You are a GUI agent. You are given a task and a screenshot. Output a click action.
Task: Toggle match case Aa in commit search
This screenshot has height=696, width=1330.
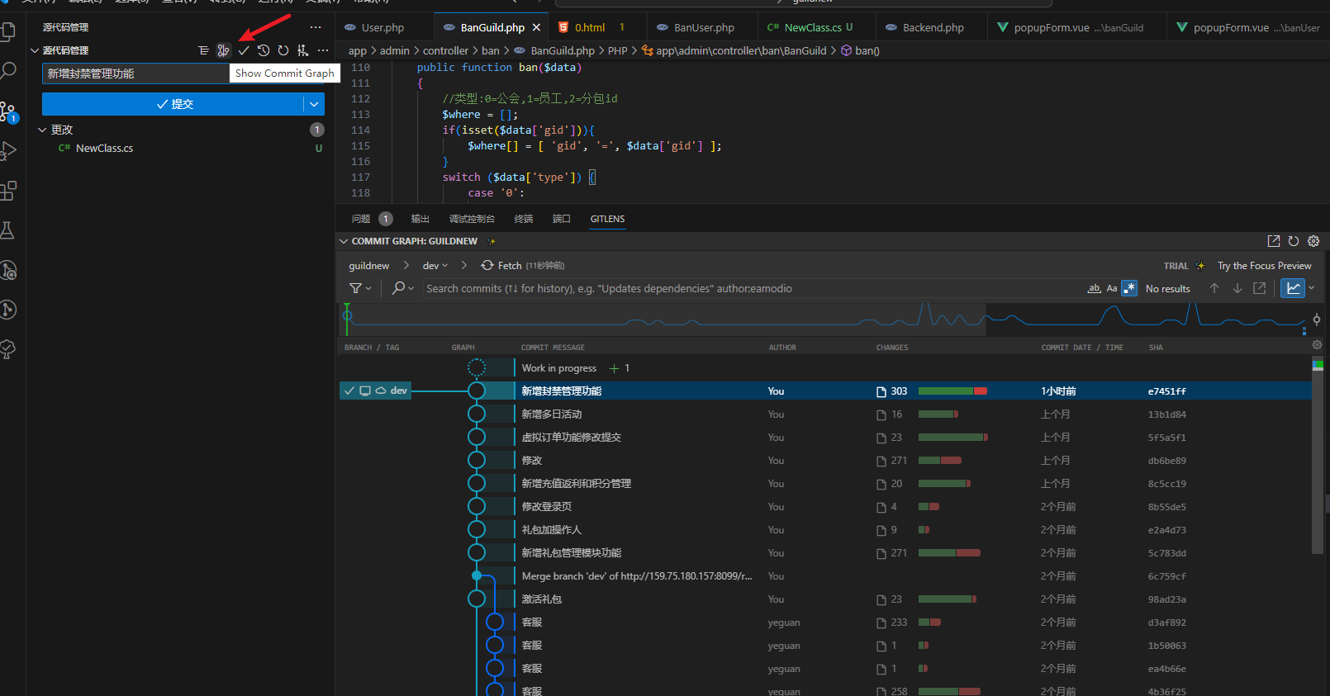pyautogui.click(x=1112, y=288)
